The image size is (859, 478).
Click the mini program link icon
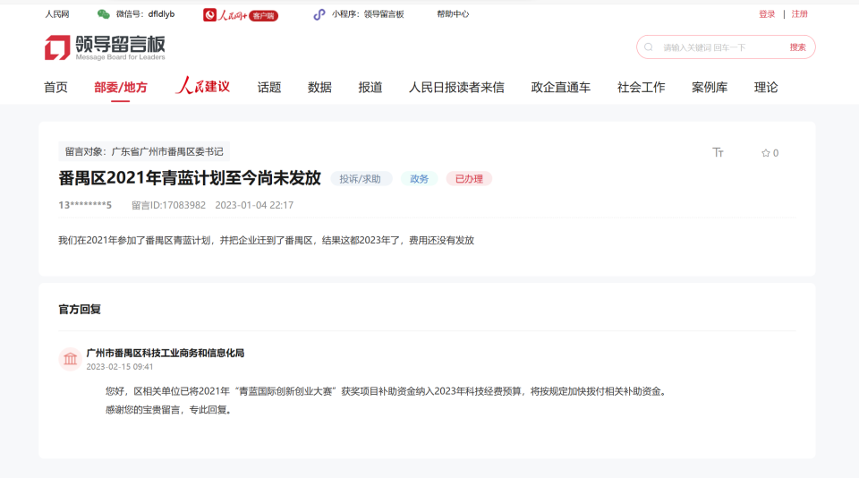(319, 15)
